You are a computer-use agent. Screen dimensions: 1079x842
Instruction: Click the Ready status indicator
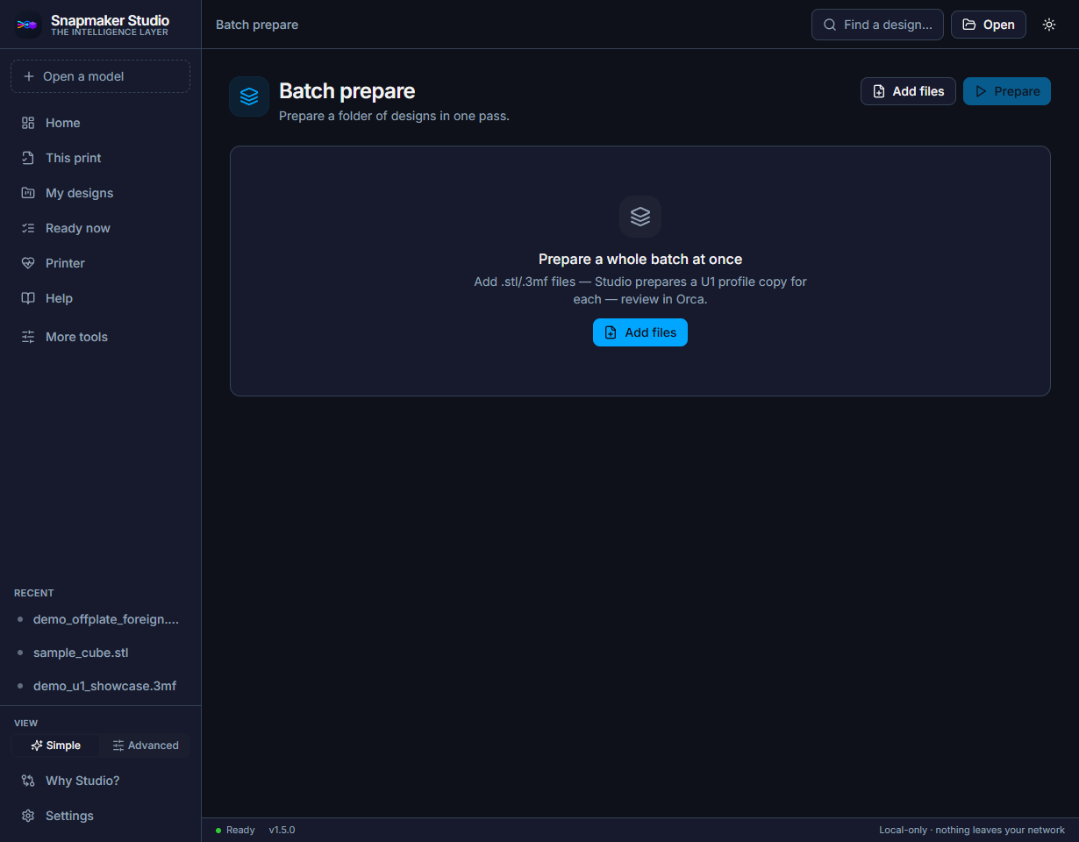235,830
